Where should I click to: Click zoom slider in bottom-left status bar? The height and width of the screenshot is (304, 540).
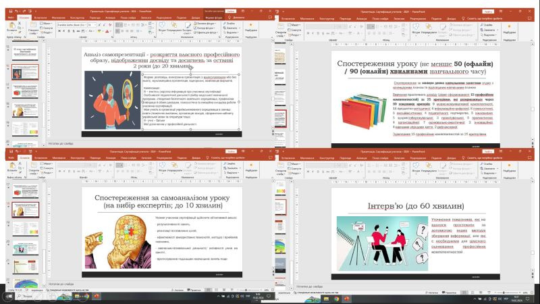click(x=250, y=290)
